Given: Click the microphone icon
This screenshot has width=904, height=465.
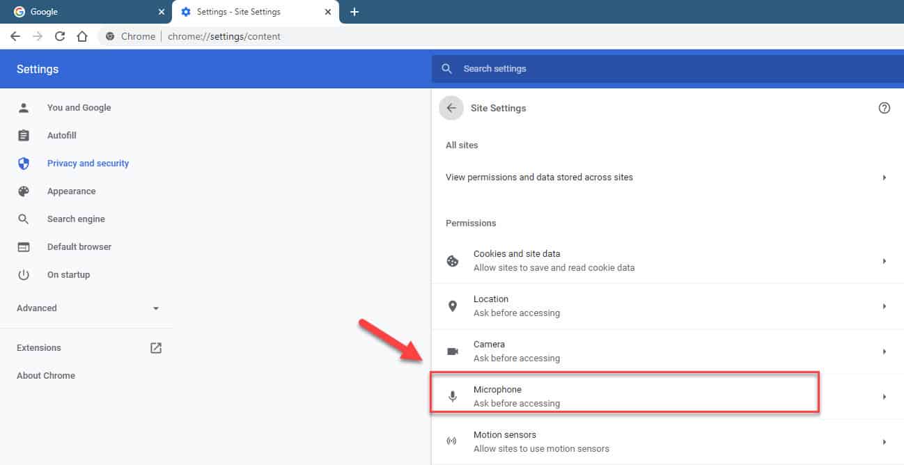Looking at the screenshot, I should pyautogui.click(x=453, y=397).
